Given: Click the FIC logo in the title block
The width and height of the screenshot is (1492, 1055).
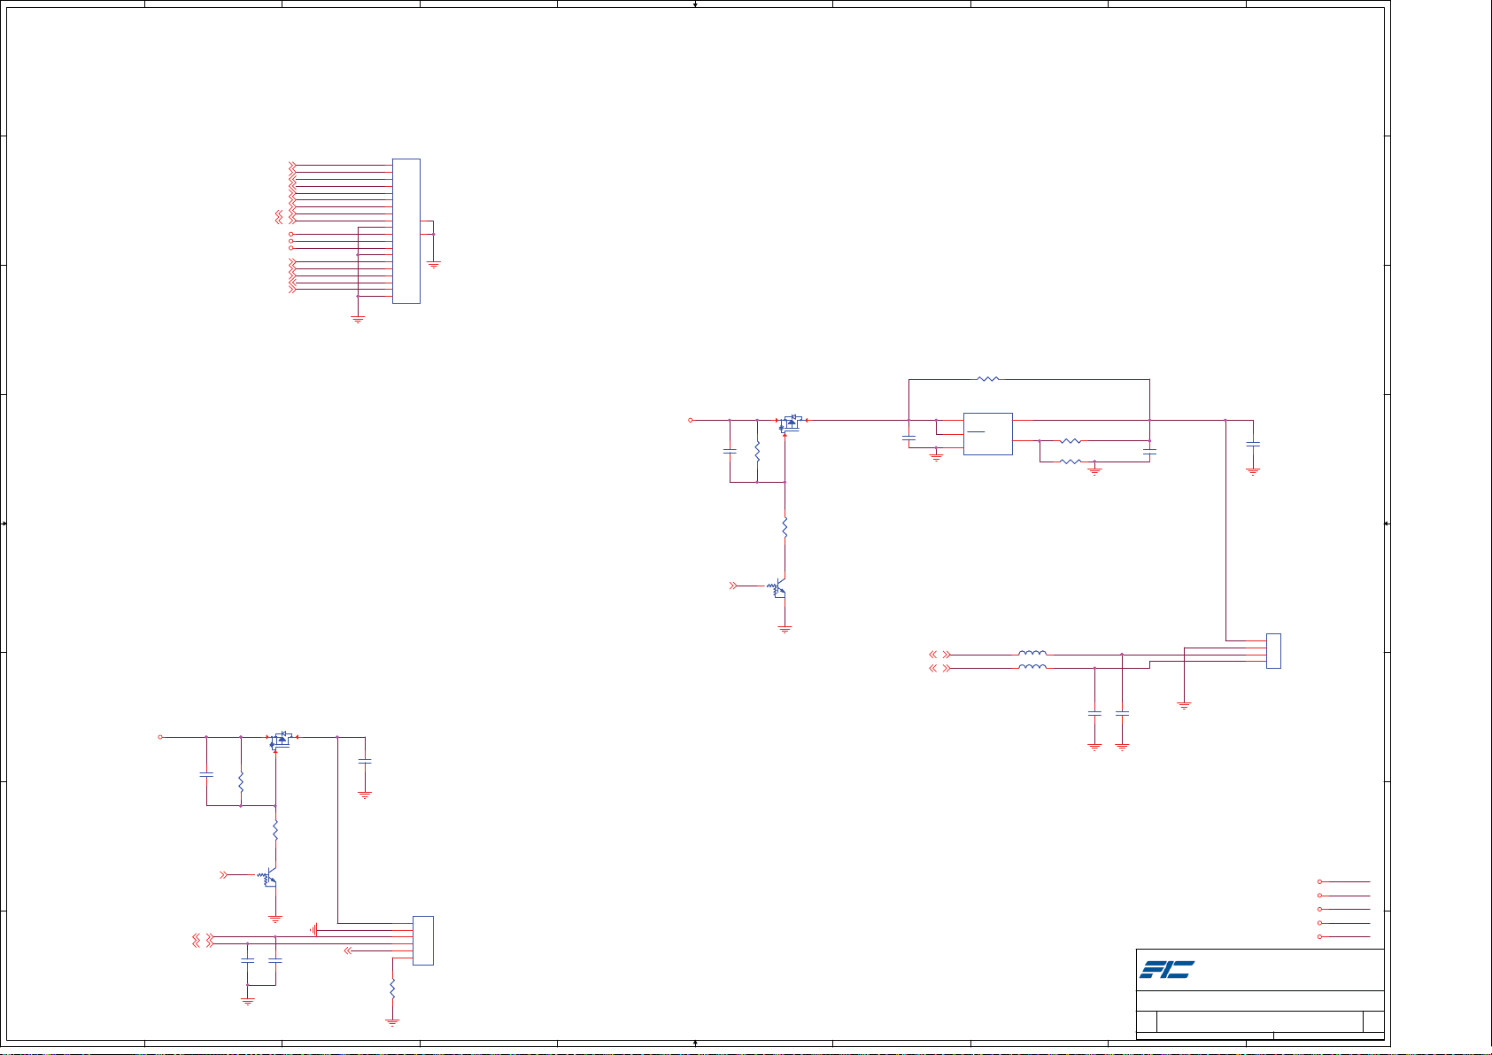Looking at the screenshot, I should [x=1166, y=969].
